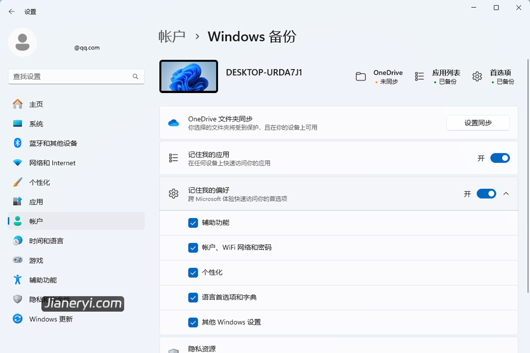Open 网络和 Internet settings

click(77, 163)
